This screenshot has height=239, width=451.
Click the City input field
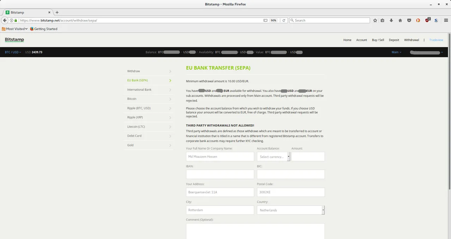point(220,210)
